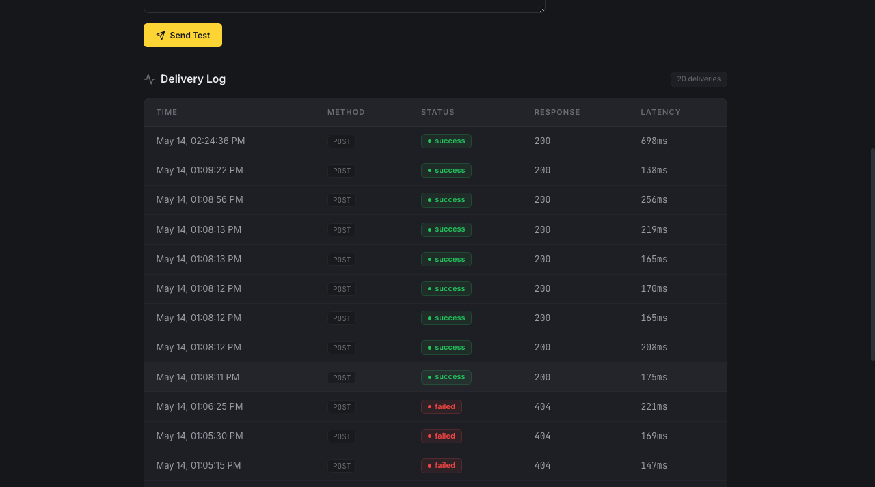Click the 169ms latency value

pos(654,436)
